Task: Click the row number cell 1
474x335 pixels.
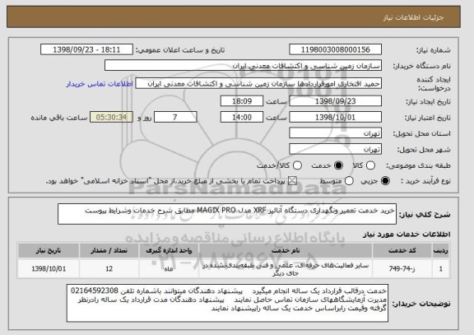Action: pyautogui.click(x=441, y=269)
